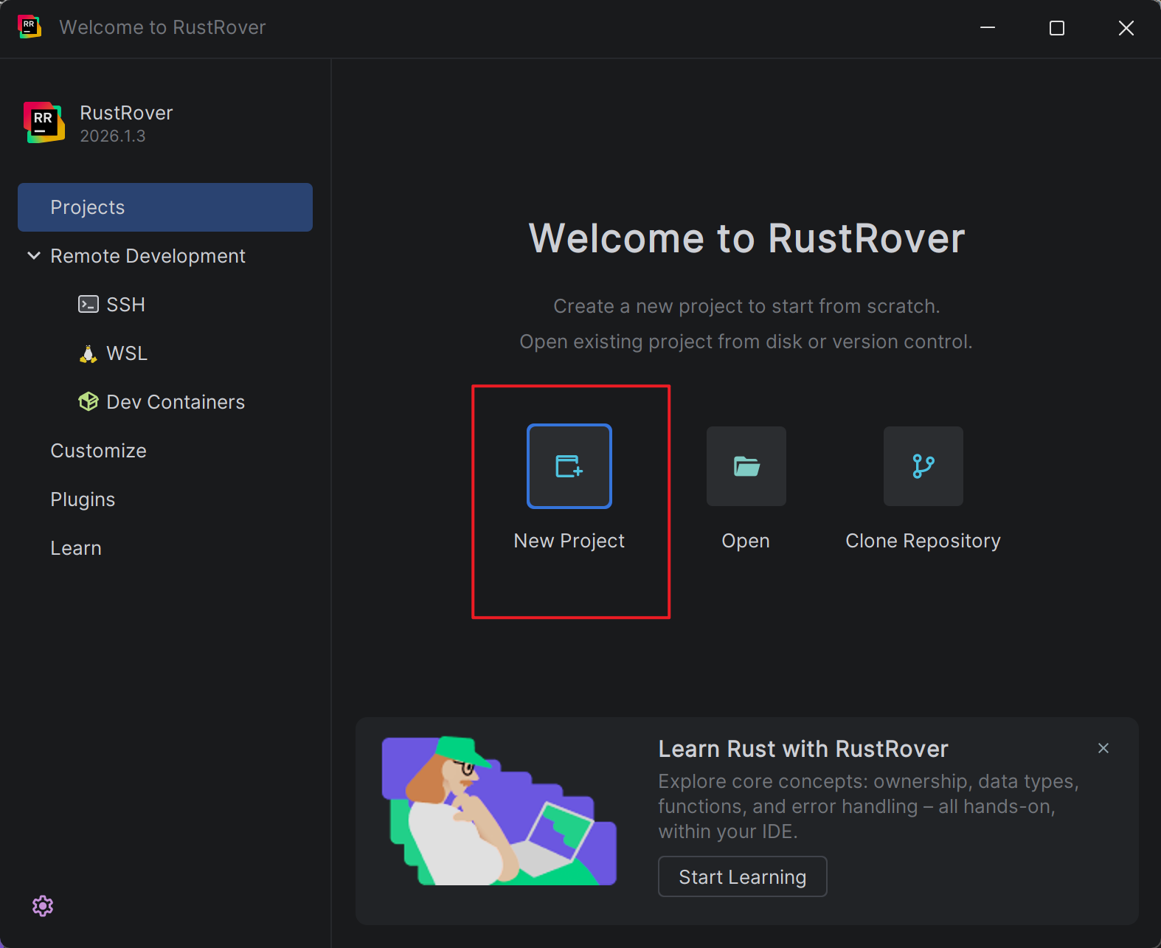Open the settings gear at the bottom of the sidebar
This screenshot has height=948, width=1161.
coord(43,906)
